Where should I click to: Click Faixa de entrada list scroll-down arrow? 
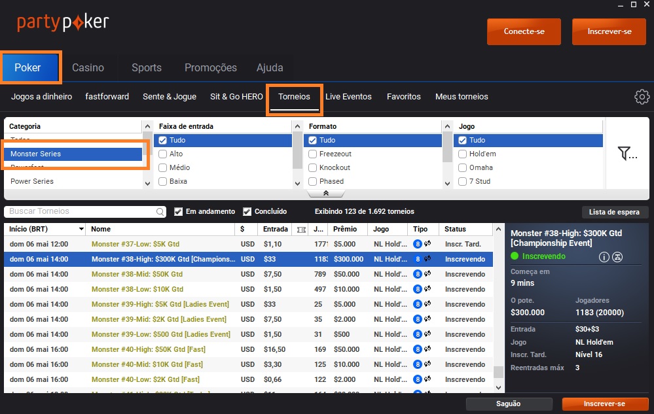[x=297, y=183]
